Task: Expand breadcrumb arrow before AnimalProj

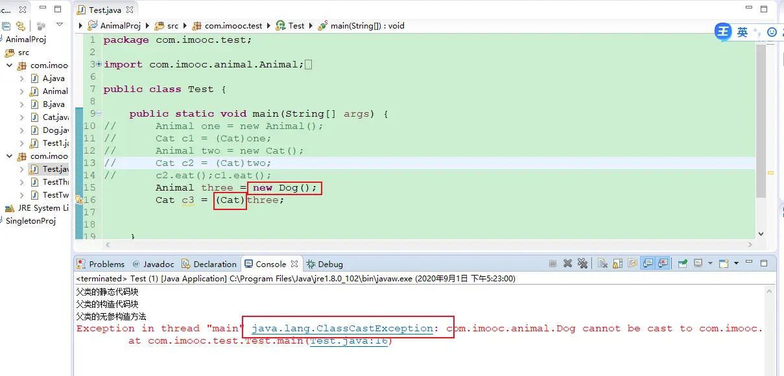Action: [x=81, y=25]
